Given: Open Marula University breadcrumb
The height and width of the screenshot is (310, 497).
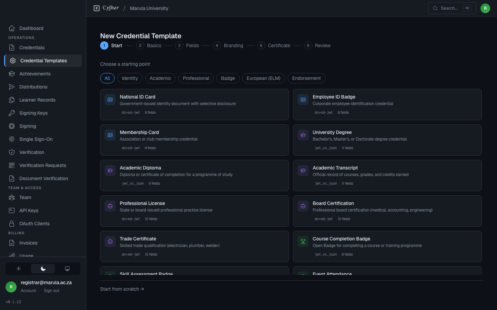Looking at the screenshot, I should [149, 8].
